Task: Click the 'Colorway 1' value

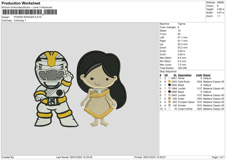Action: tap(20, 20)
